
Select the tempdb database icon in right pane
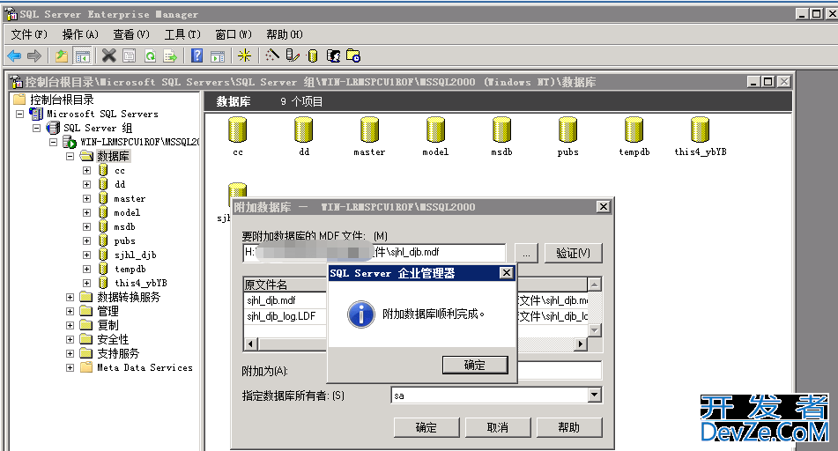(x=634, y=129)
